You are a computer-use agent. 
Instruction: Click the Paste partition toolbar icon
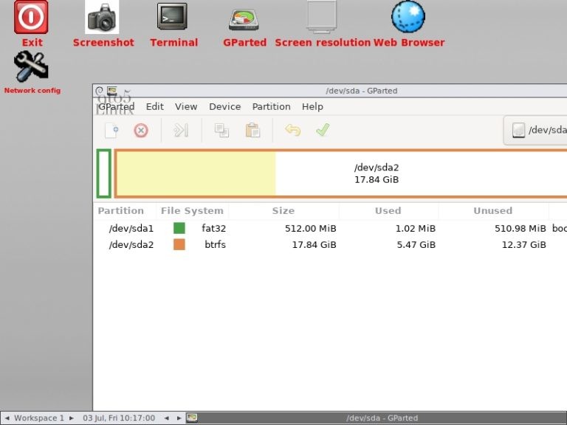click(x=252, y=131)
